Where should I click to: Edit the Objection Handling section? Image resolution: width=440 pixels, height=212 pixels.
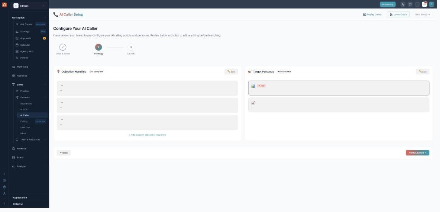tap(231, 72)
